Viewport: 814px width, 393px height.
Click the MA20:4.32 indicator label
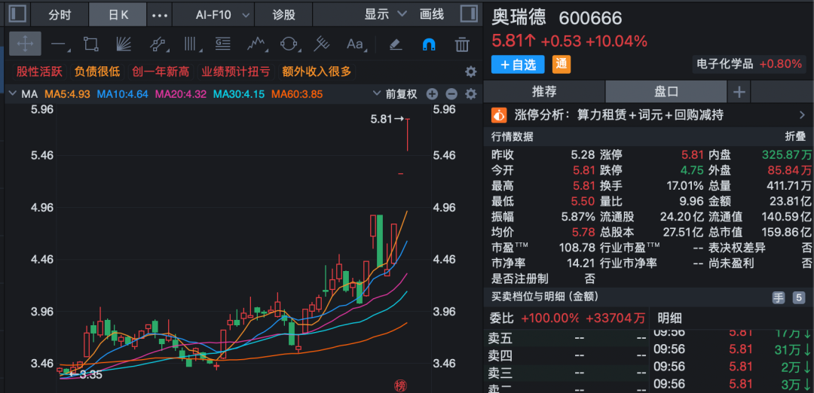[182, 94]
